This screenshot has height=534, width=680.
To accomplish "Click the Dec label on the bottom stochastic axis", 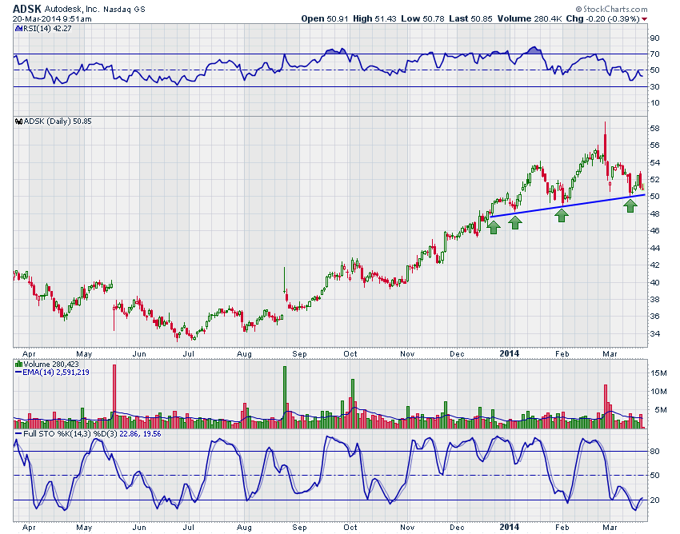I will coord(457,528).
